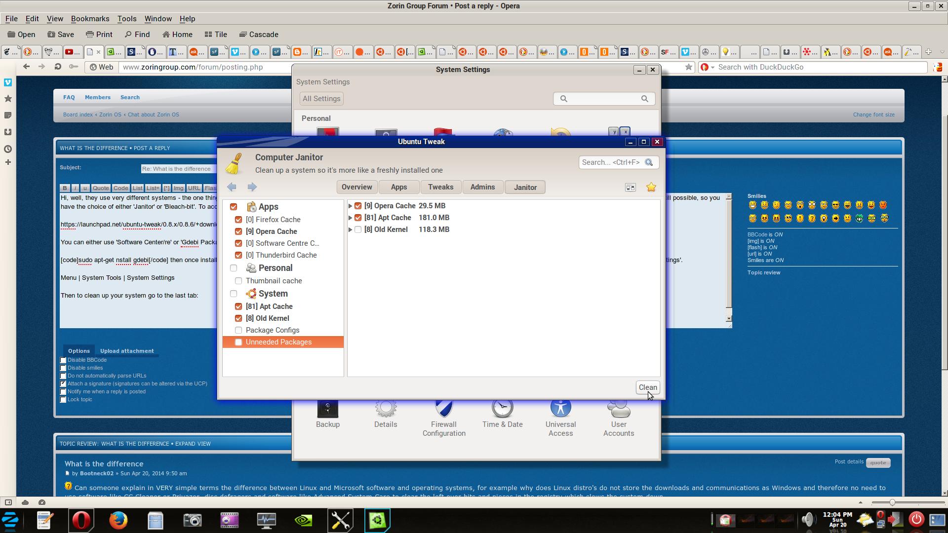Open Firewall Configuration settings

coord(444,419)
